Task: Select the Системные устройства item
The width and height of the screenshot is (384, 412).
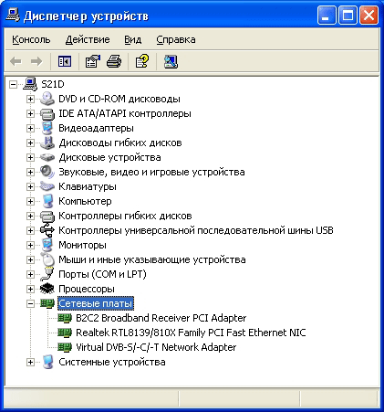Action: [x=112, y=362]
